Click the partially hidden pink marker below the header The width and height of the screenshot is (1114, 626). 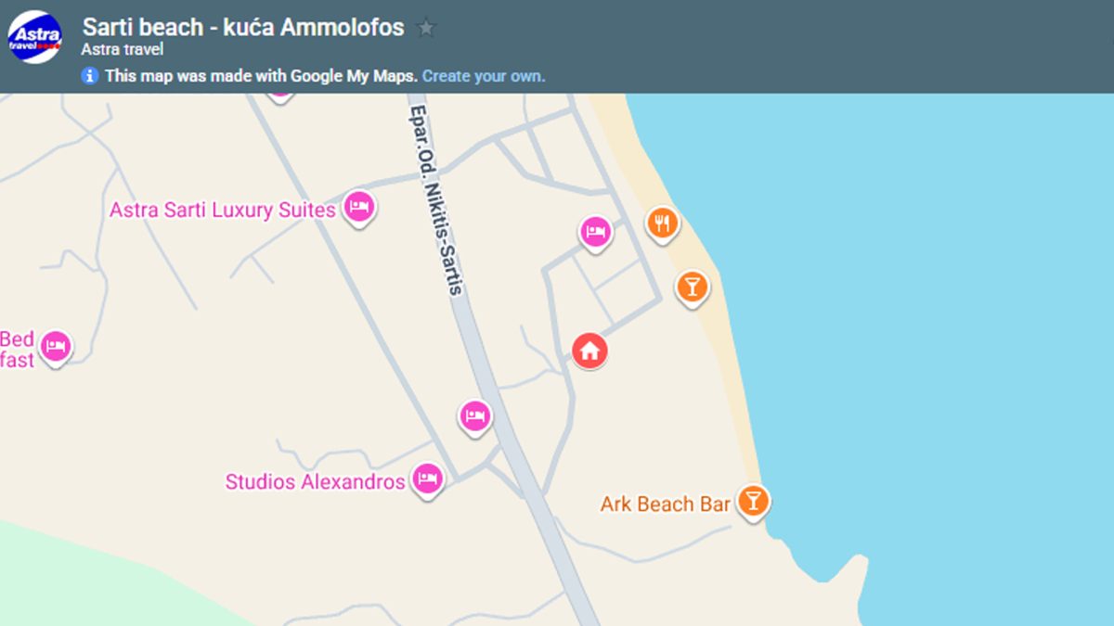coord(279,96)
